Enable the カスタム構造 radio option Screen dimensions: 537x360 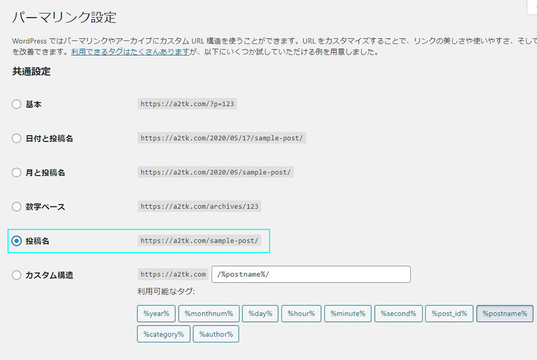[17, 275]
